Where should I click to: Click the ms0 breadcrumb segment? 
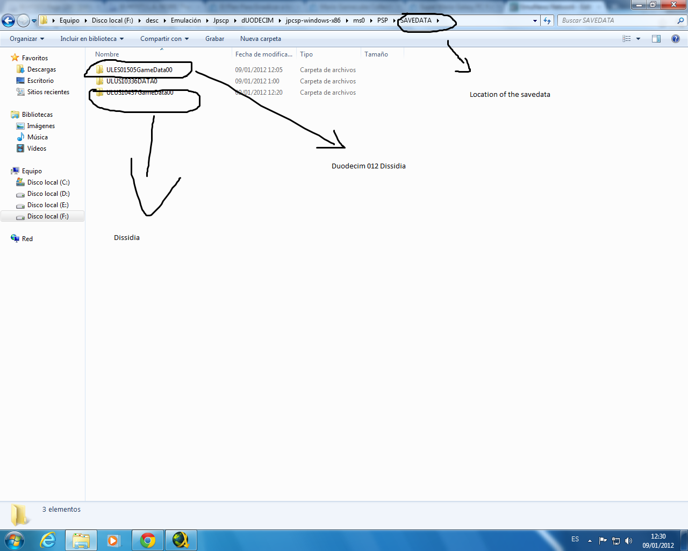pos(359,20)
